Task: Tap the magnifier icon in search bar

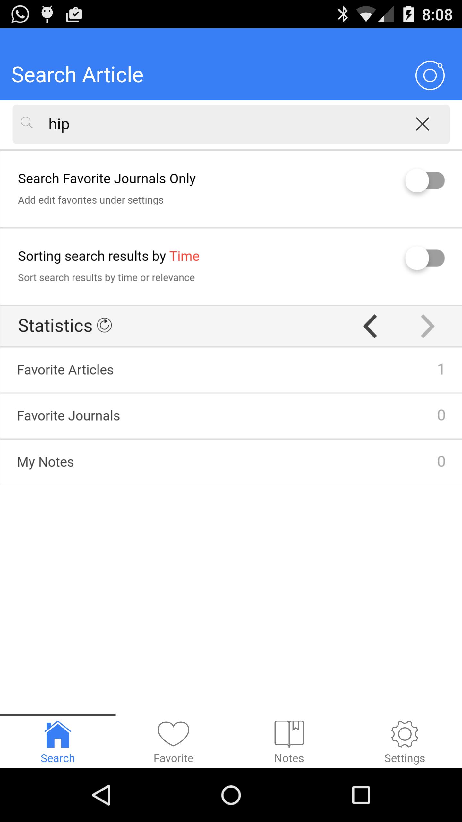Action: (x=27, y=123)
